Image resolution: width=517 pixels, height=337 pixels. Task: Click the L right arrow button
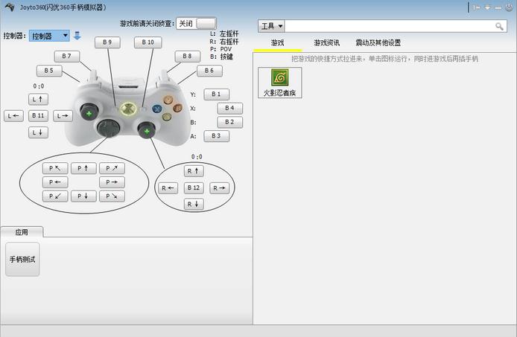point(63,116)
